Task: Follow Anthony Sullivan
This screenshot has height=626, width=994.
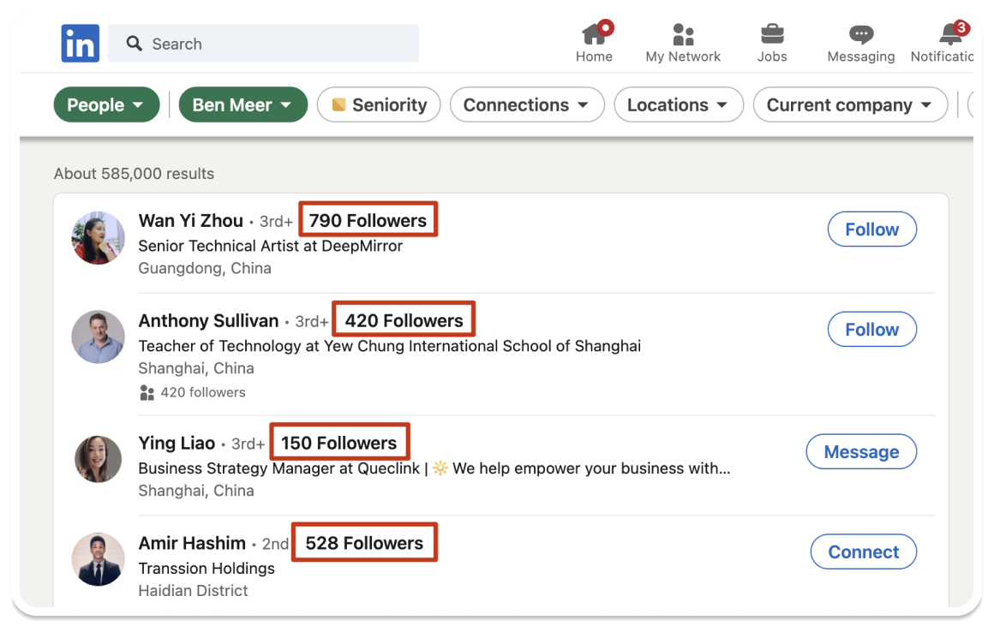Action: pos(871,330)
